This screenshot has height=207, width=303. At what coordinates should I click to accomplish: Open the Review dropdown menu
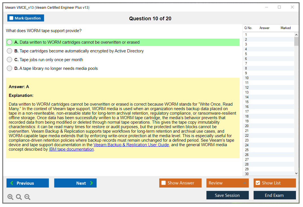click(x=227, y=183)
